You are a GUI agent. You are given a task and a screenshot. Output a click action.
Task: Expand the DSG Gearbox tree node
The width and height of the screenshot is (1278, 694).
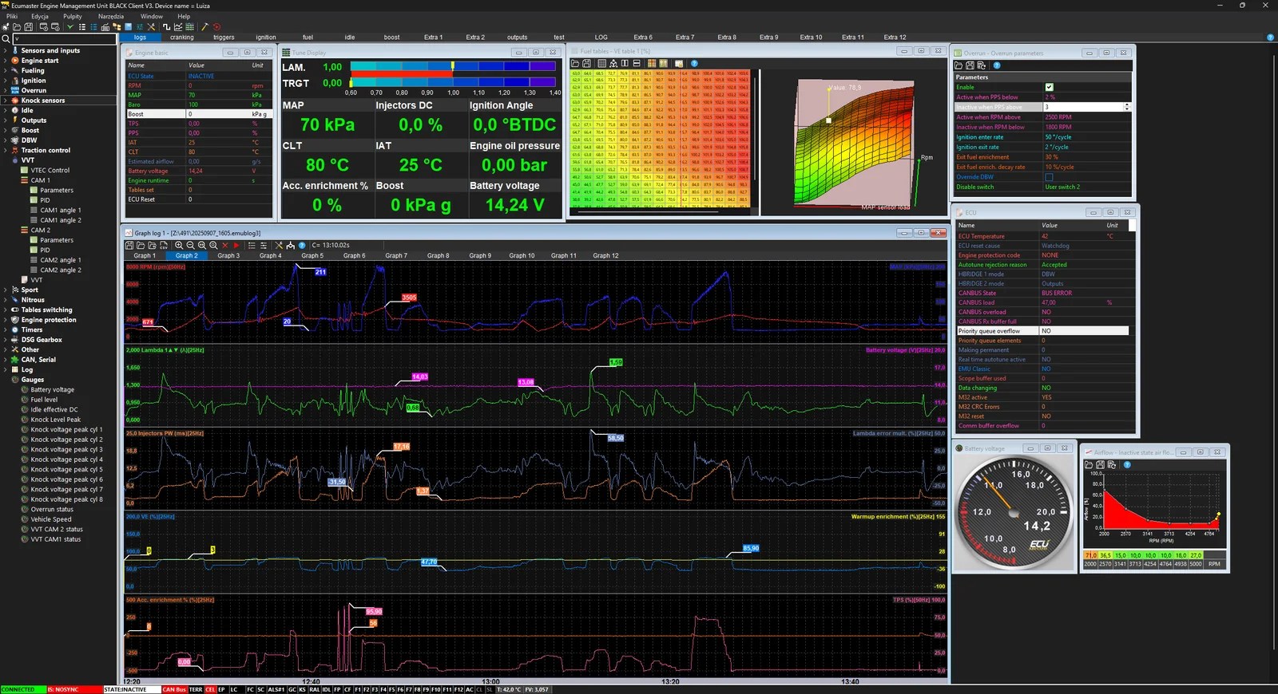click(x=6, y=340)
